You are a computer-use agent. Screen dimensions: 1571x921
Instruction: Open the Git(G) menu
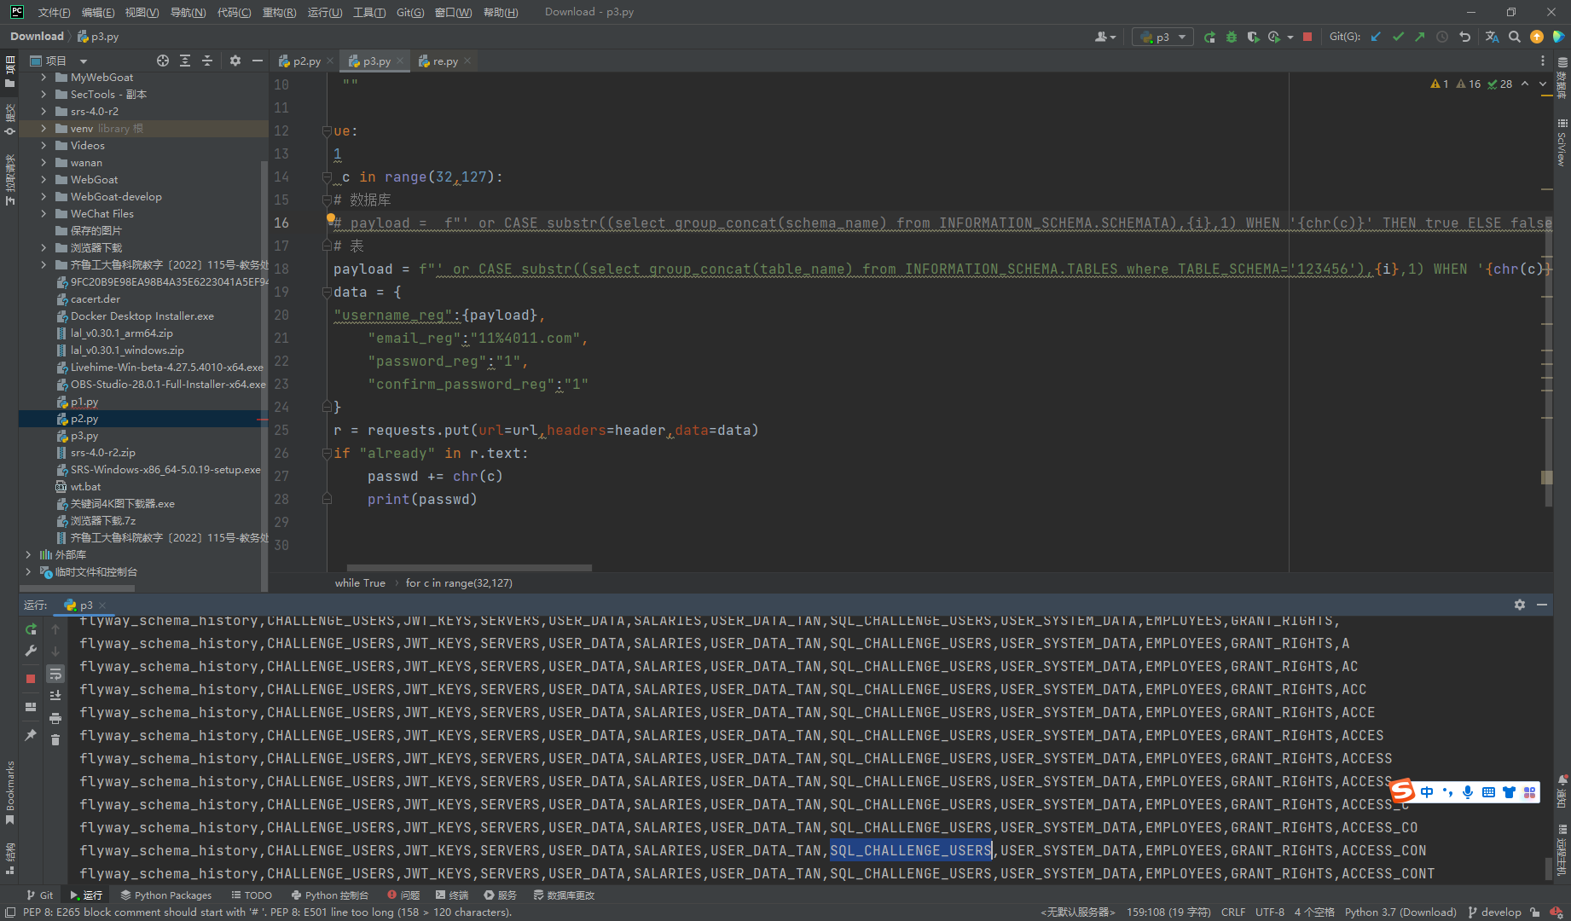[x=410, y=12]
